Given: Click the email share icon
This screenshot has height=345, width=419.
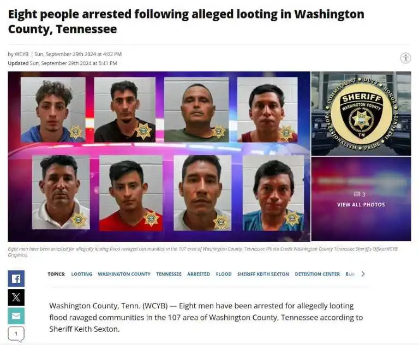Looking at the screenshot, I should [16, 316].
